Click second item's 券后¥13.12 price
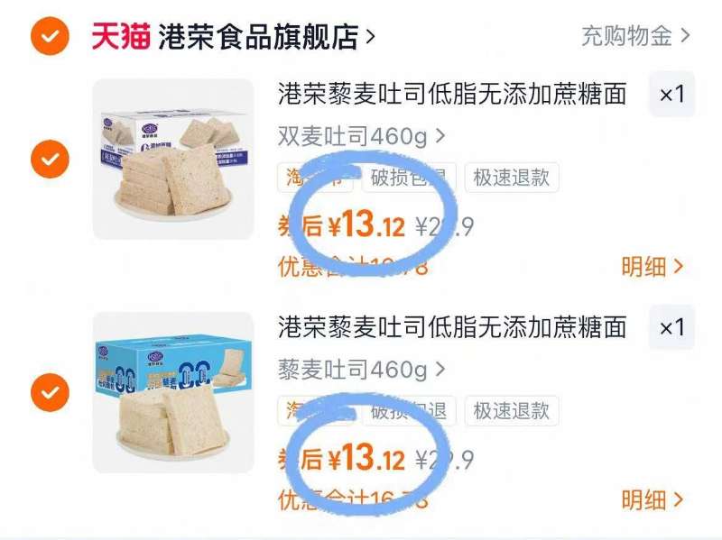 click(x=341, y=459)
